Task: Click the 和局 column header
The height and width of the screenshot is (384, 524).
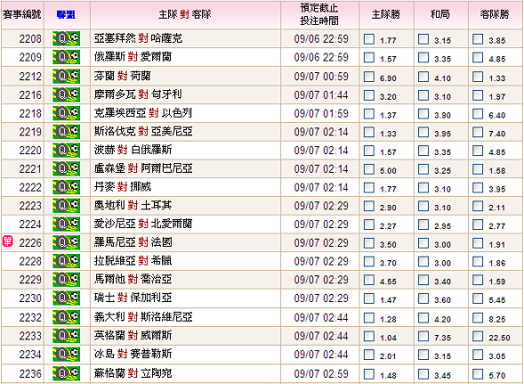Action: tap(440, 15)
